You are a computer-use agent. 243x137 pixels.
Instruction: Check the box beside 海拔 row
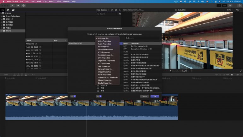pyautogui.click(x=98, y=88)
